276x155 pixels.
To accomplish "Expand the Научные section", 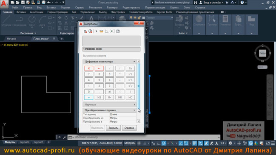I will 134,105.
